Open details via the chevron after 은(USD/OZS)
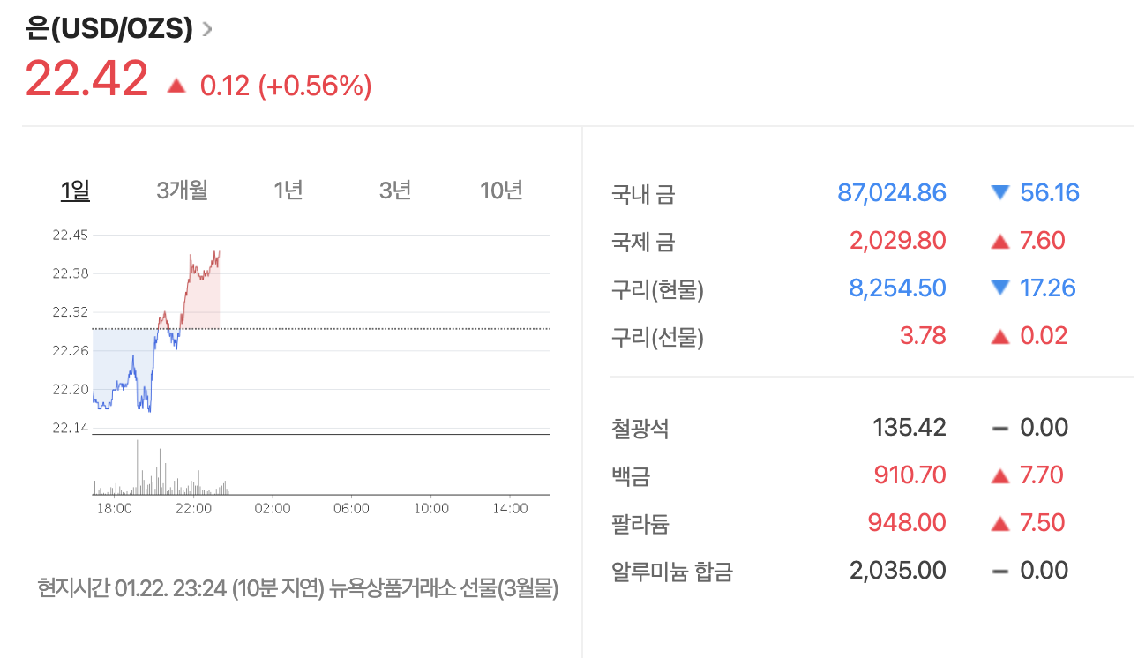Image resolution: width=1138 pixels, height=658 pixels. point(205,27)
